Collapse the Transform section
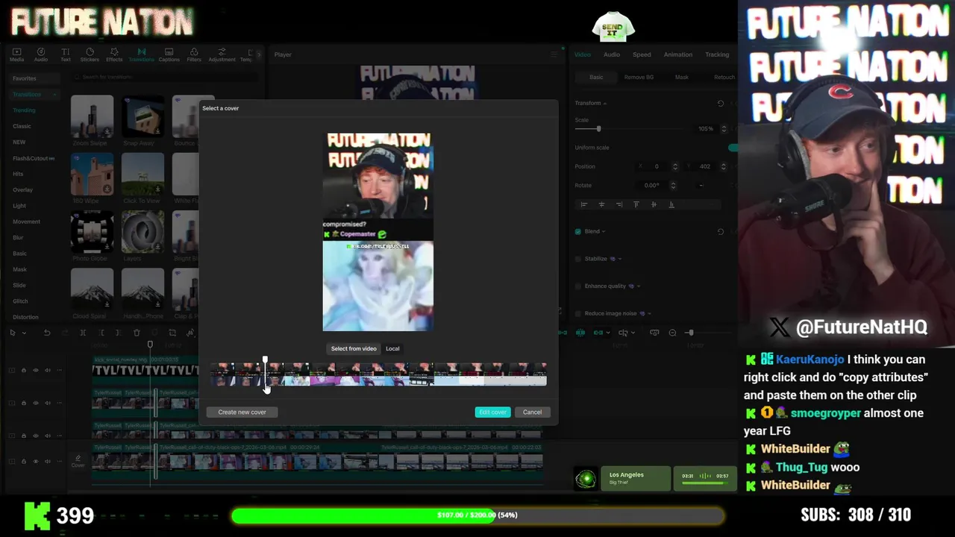955x537 pixels. click(605, 103)
